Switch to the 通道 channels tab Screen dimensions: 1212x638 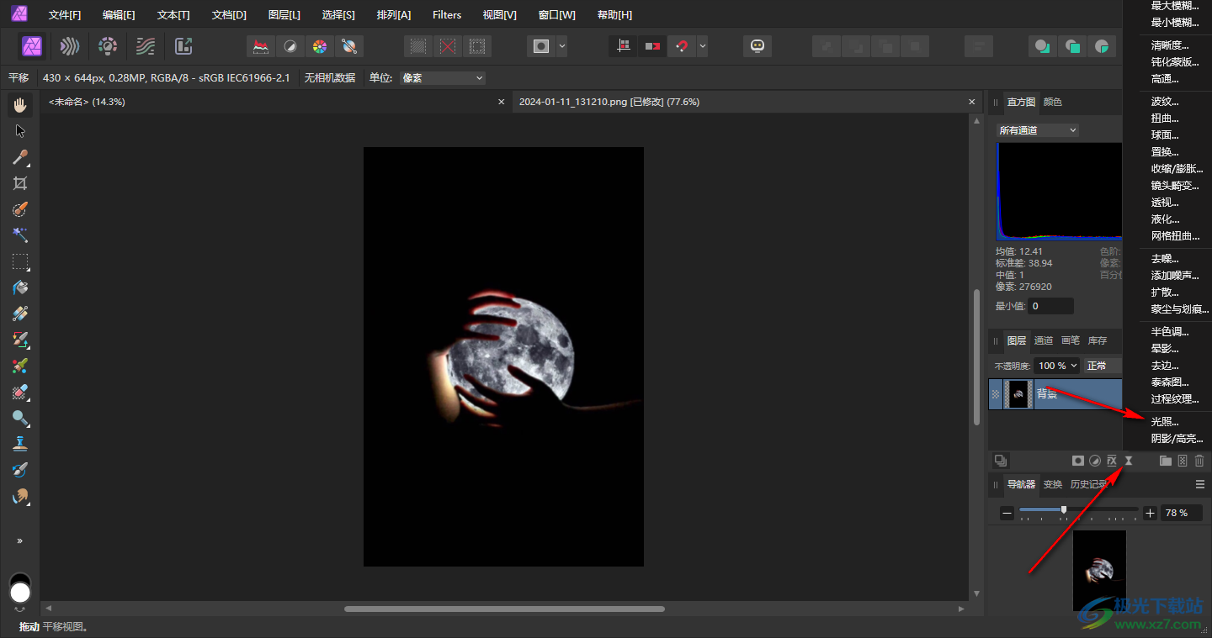coord(1044,340)
